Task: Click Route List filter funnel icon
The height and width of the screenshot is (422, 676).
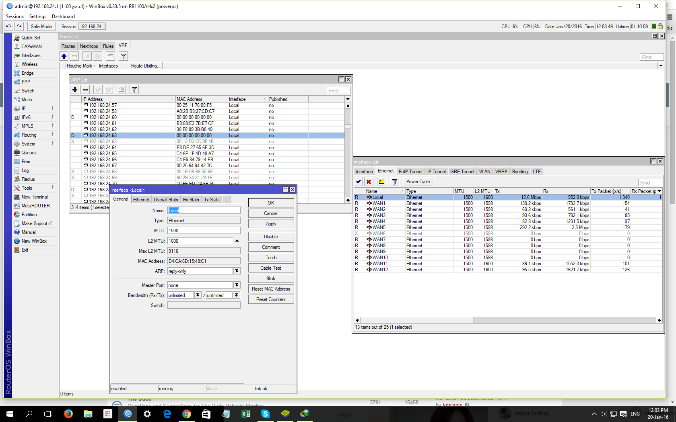Action: [x=124, y=56]
